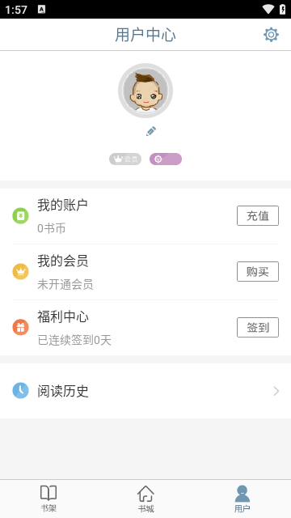The width and height of the screenshot is (291, 518).
Task: Tap the blue clock 阅读历史 icon
Action: pyautogui.click(x=20, y=390)
